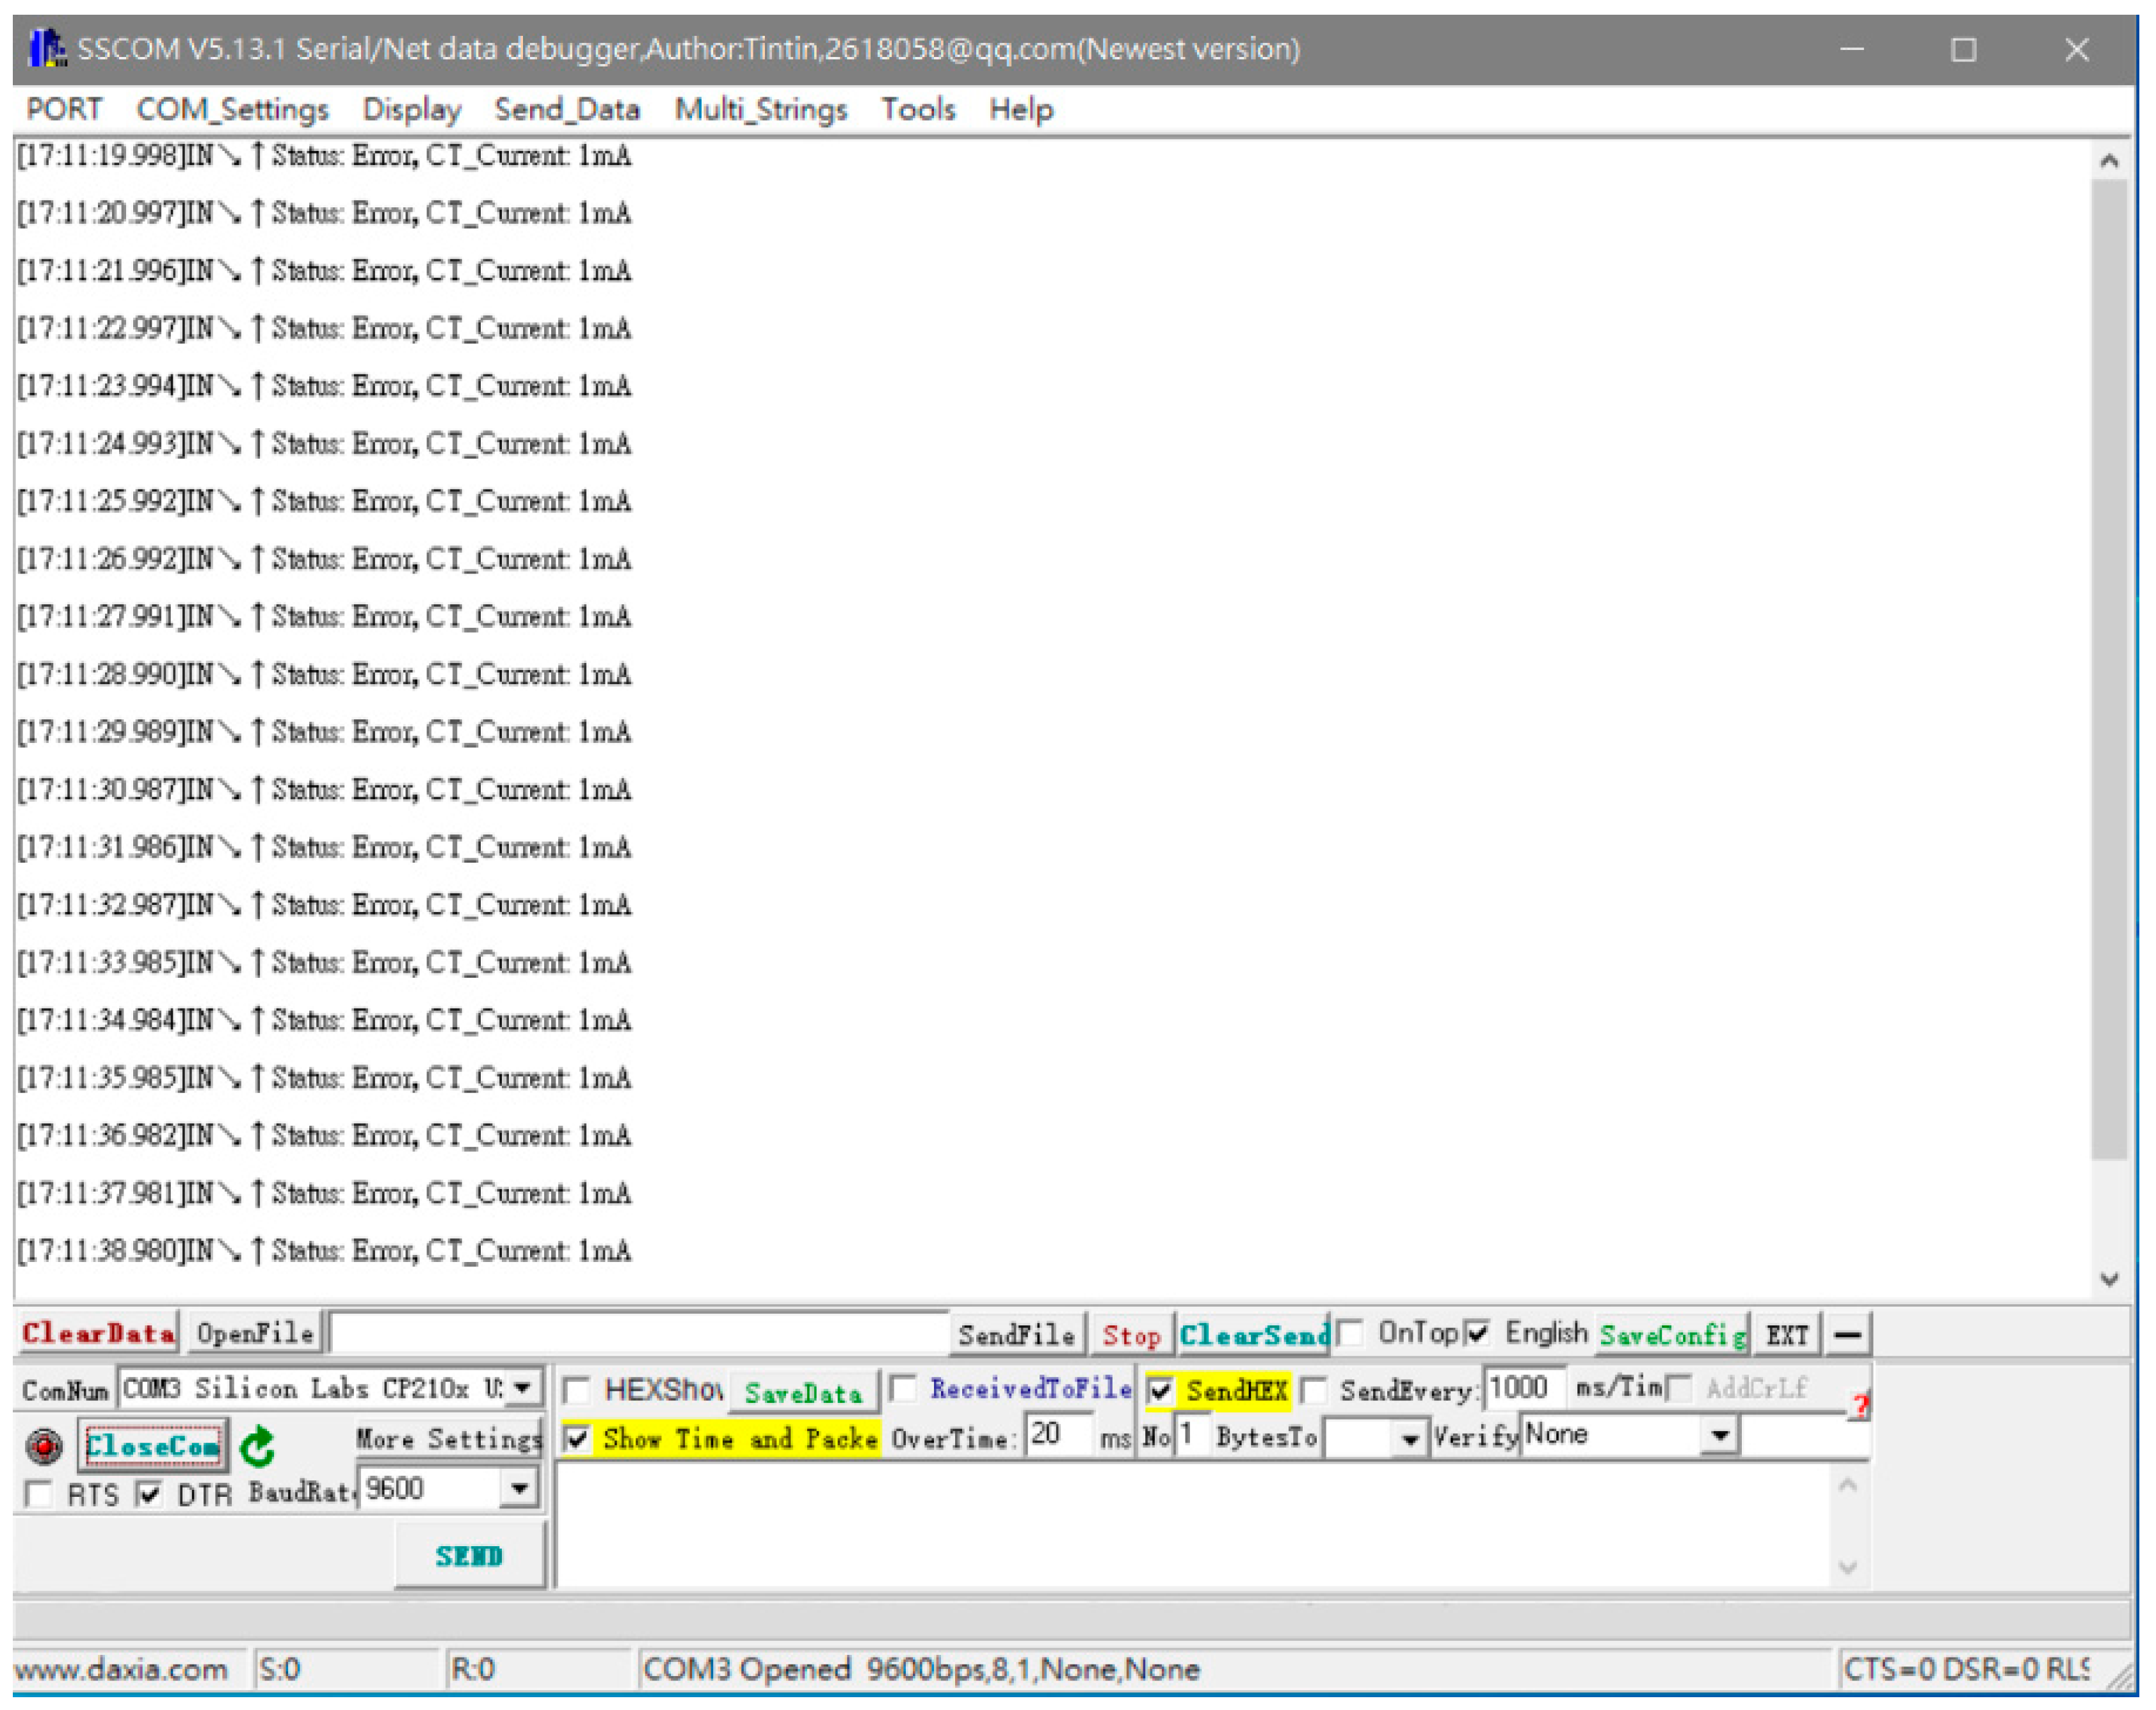
Task: Click the SSCOM app icon in the title bar
Action: pos(47,48)
